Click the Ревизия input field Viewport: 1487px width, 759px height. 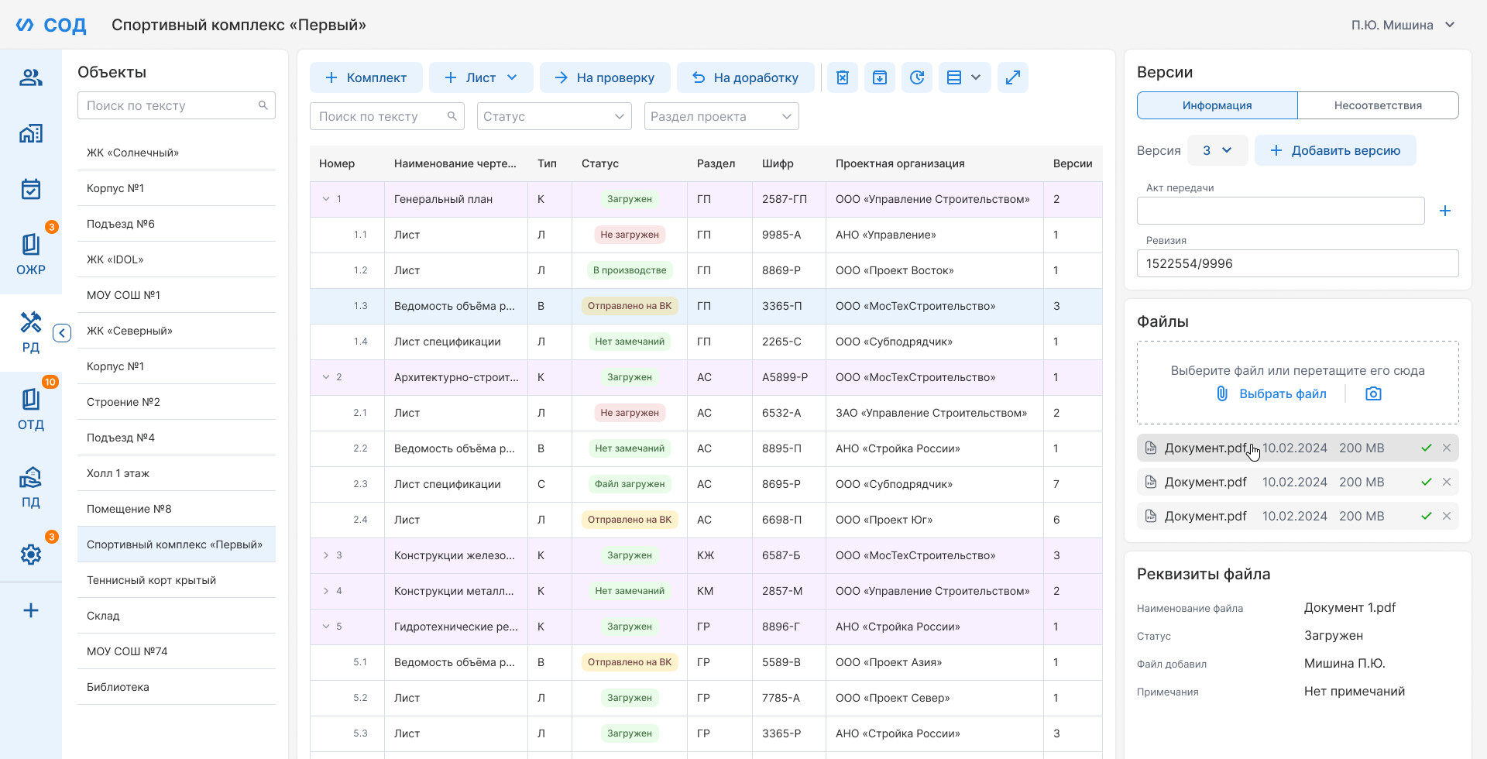coord(1298,263)
